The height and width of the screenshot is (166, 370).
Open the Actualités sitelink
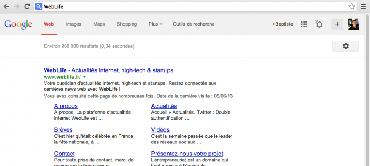point(164,106)
